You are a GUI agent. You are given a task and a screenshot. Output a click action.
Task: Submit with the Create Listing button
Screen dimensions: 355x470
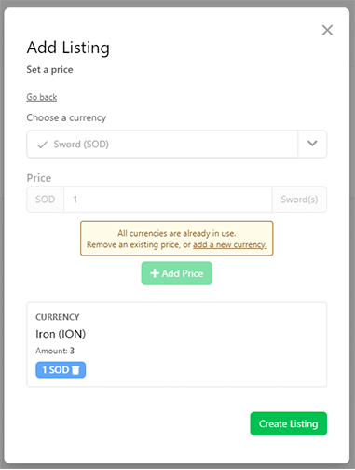coord(288,423)
